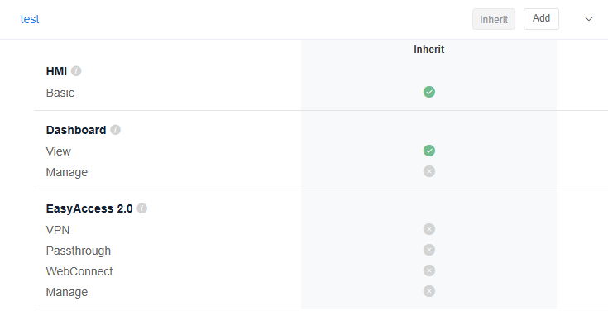Click the grayed Inherit button

pyautogui.click(x=494, y=19)
